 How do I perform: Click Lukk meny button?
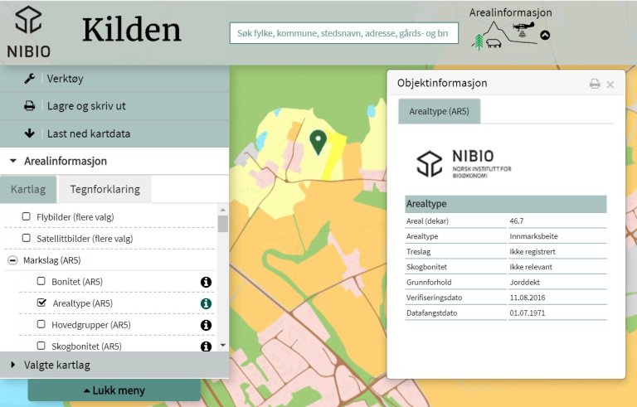pos(114,390)
